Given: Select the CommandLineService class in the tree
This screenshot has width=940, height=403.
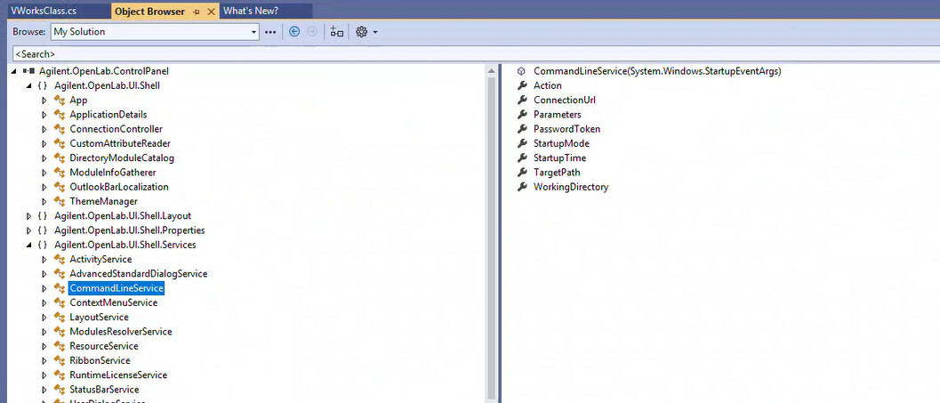Looking at the screenshot, I should (x=116, y=288).
